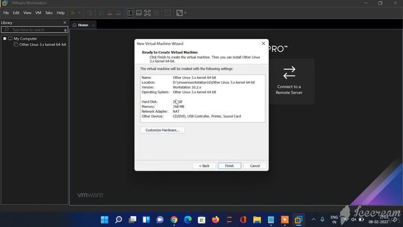Click the NAT network adapter value
This screenshot has height=227, width=403.
tap(176, 112)
